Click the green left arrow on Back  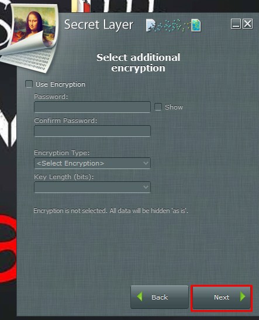click(140, 297)
